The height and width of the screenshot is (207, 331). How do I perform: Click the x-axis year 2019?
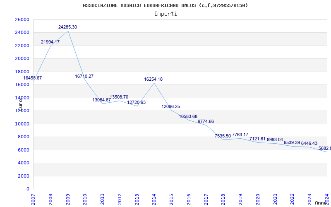coord(241,200)
